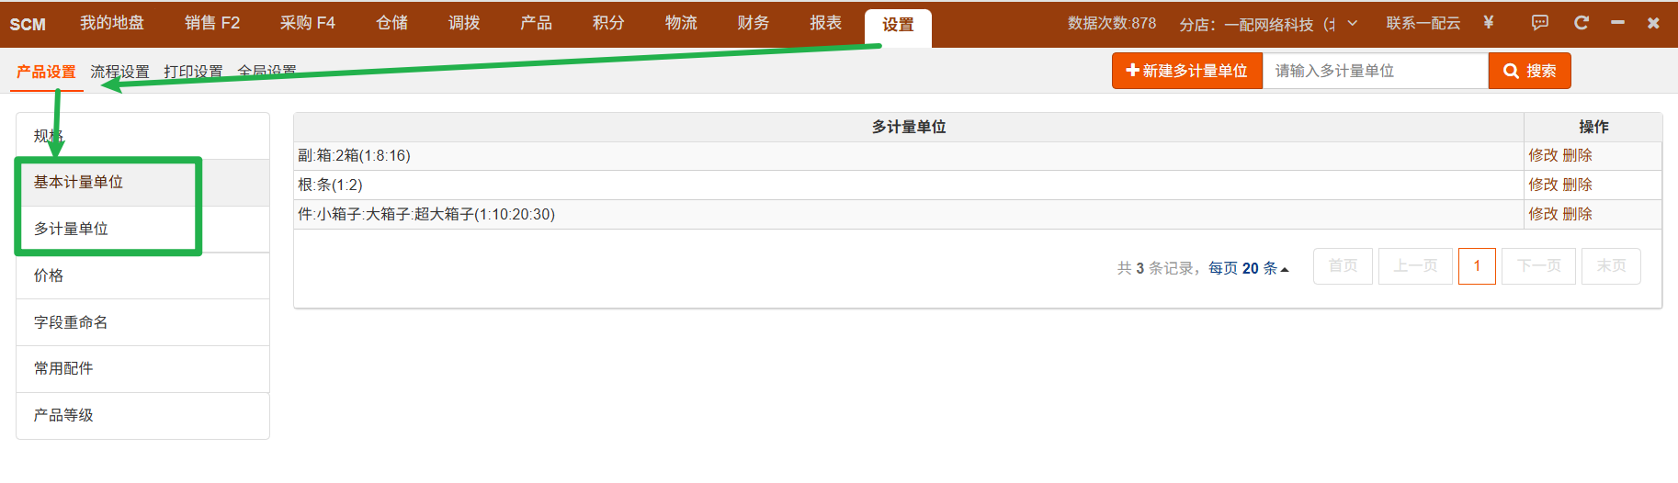Click the 联系一配云 link
The width and height of the screenshot is (1678, 483).
coord(1423,23)
